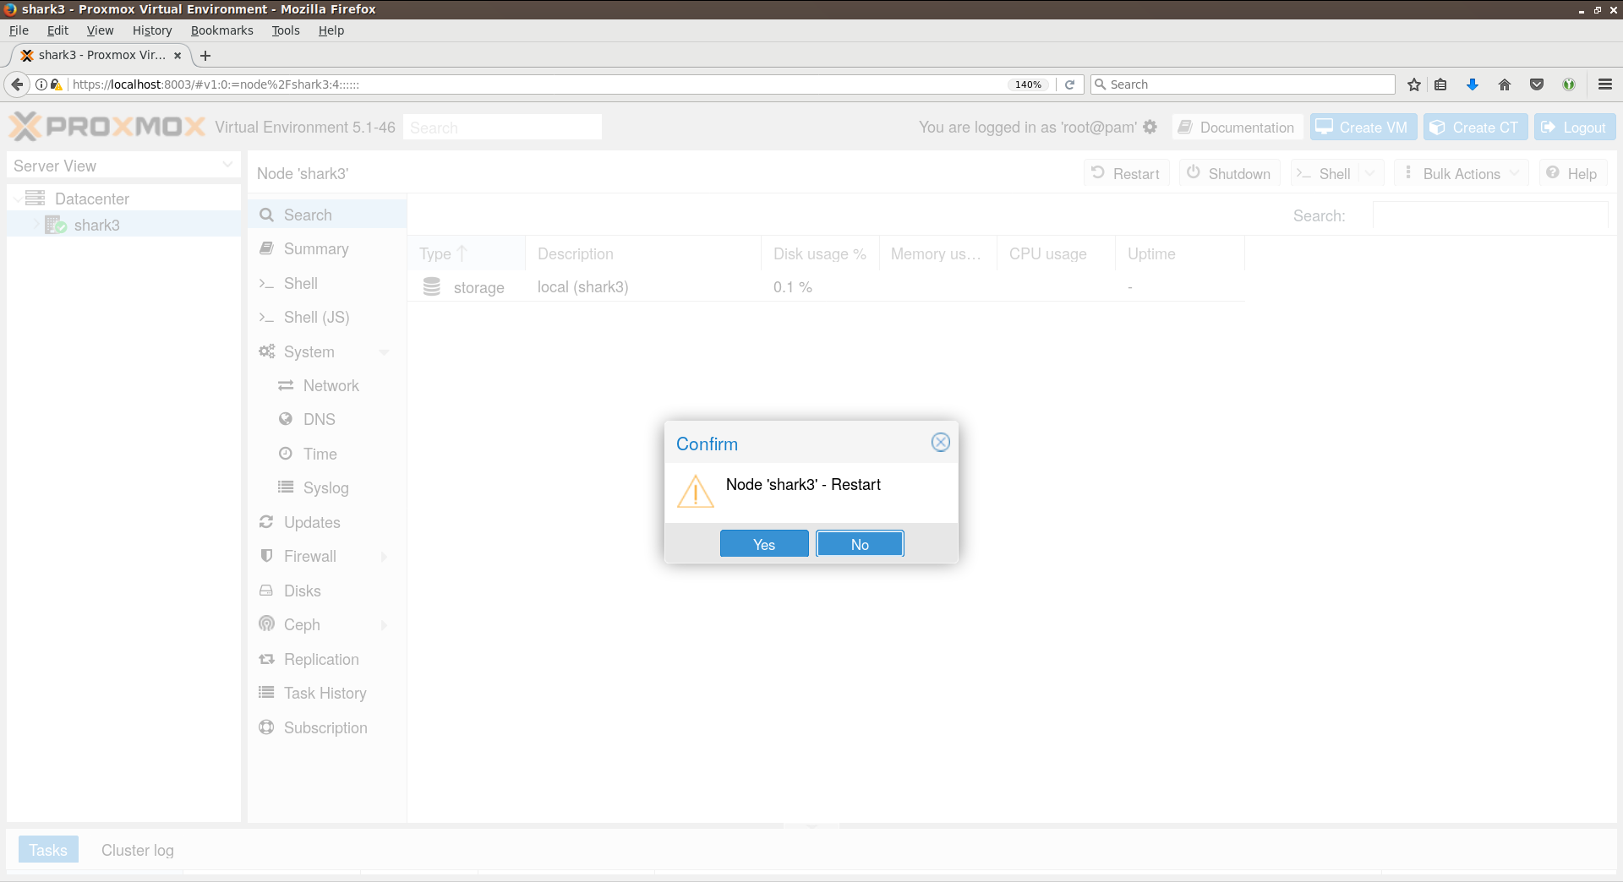Sort by the Uptime column
Viewport: 1623px width, 882px height.
tap(1179, 253)
